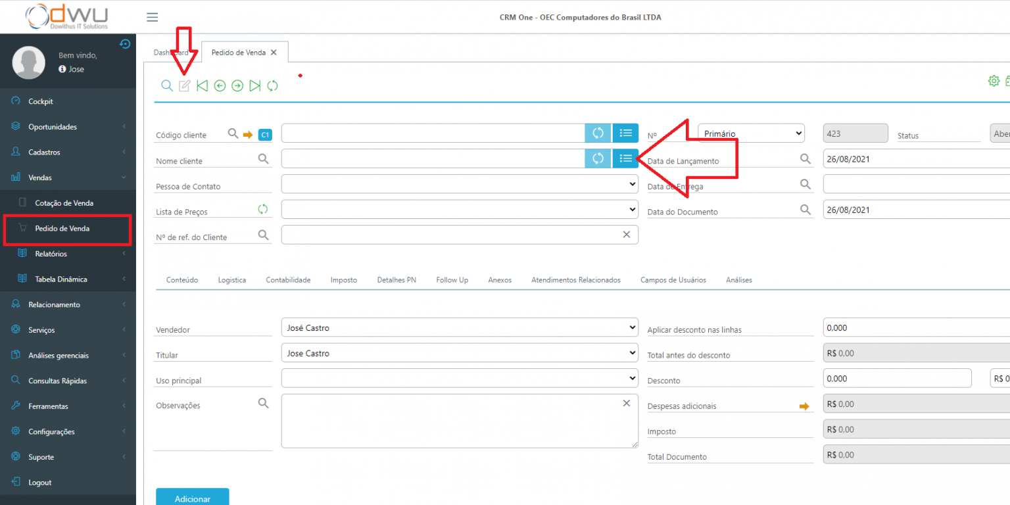Screen dimensions: 1010x505
Task: Go to the next record arrow
Action: click(237, 85)
